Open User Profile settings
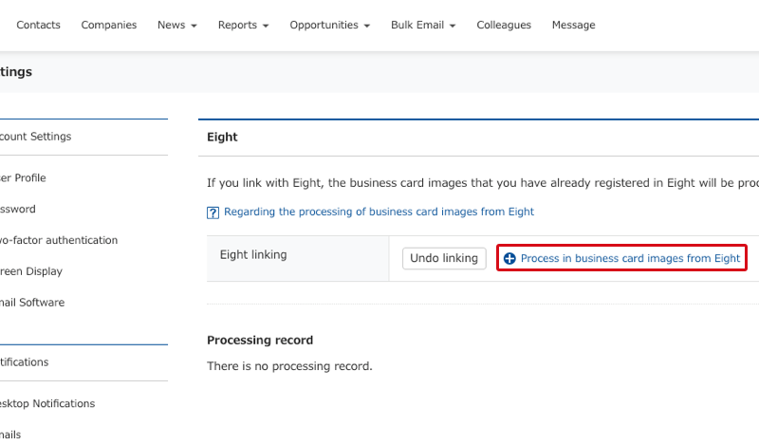This screenshot has width=759, height=444. [x=23, y=177]
